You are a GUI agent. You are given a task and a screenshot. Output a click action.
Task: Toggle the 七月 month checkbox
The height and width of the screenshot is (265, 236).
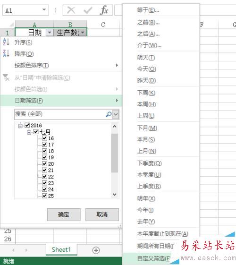(36, 131)
